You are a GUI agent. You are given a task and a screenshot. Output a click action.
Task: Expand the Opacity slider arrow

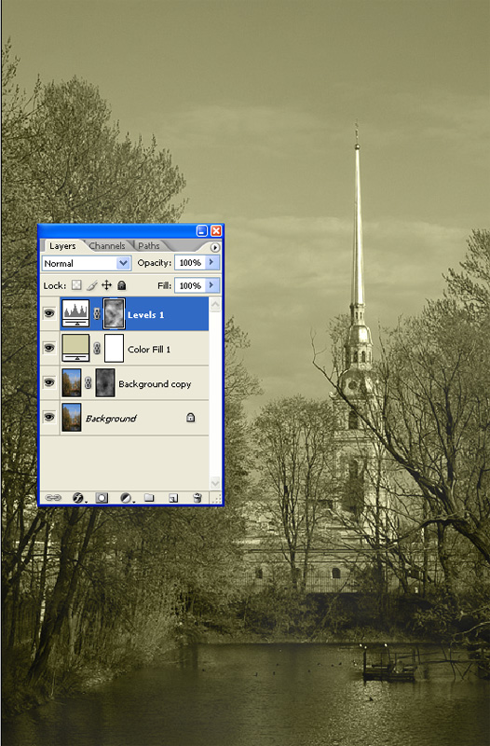(x=212, y=262)
